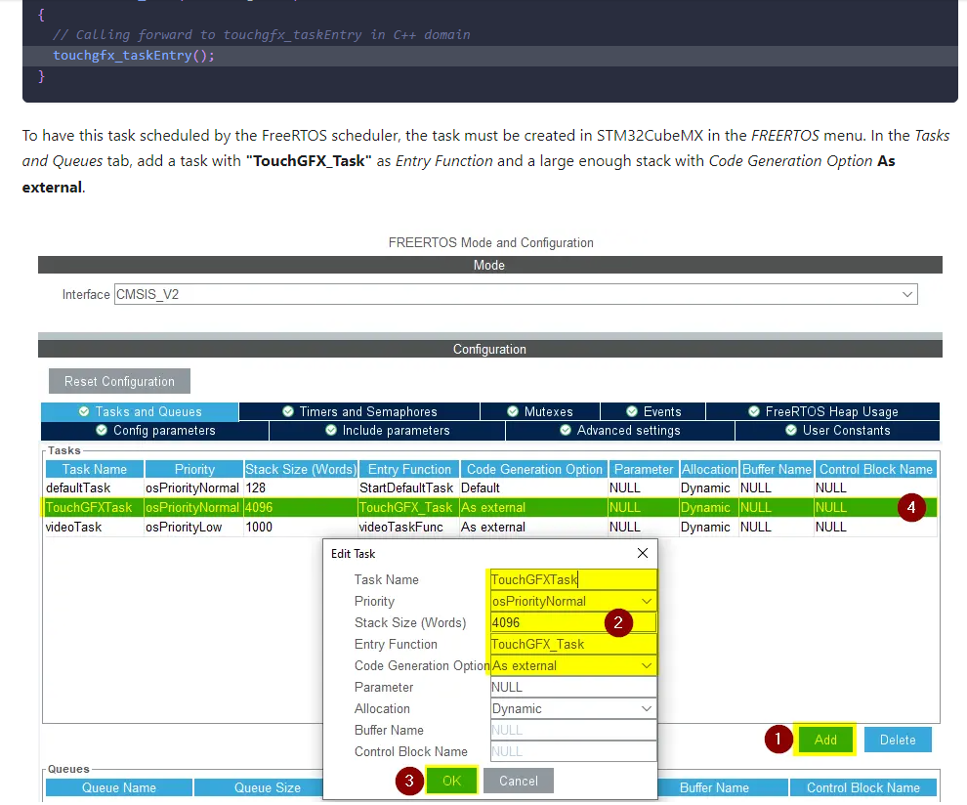Click the Queue Name column header
The height and width of the screenshot is (805, 967).
(x=119, y=787)
